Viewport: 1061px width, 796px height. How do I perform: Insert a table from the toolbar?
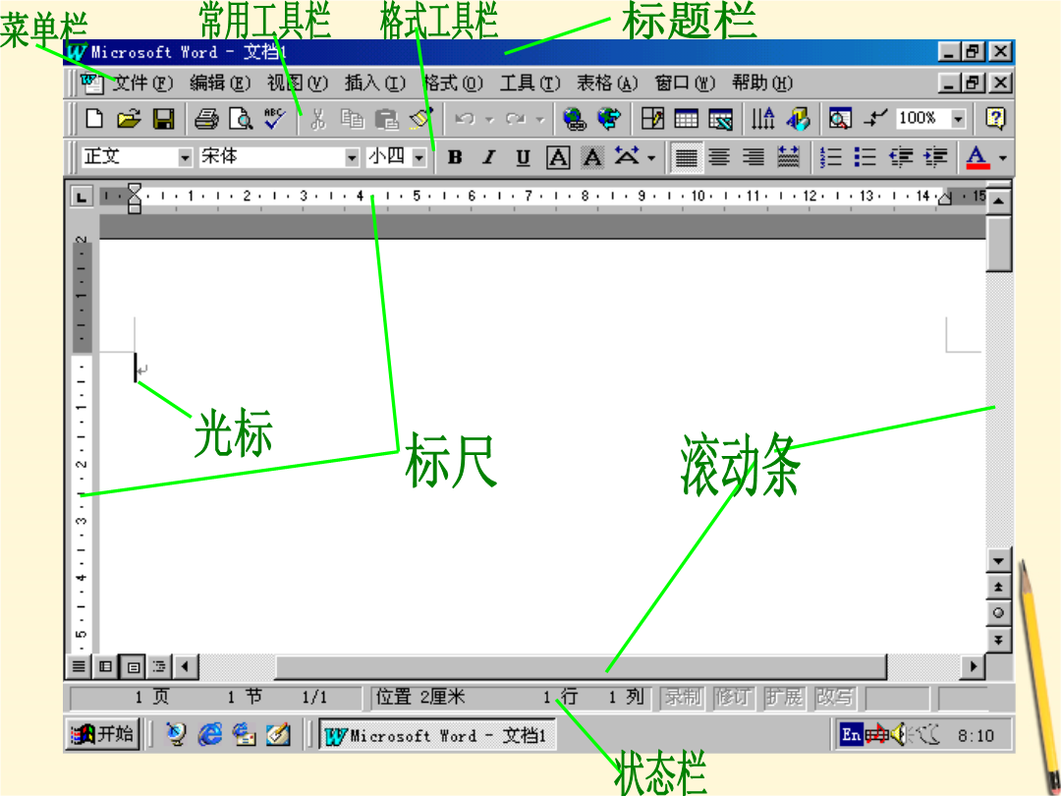(686, 119)
